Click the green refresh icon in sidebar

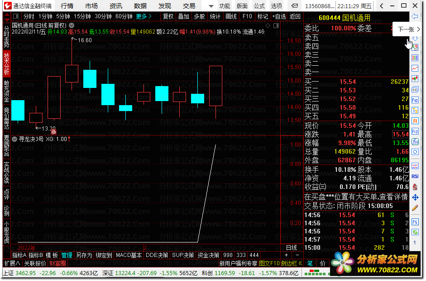pyautogui.click(x=415, y=232)
